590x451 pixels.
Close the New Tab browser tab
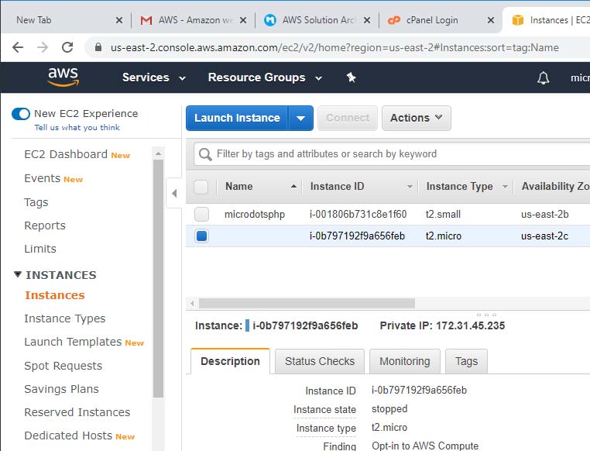(119, 20)
